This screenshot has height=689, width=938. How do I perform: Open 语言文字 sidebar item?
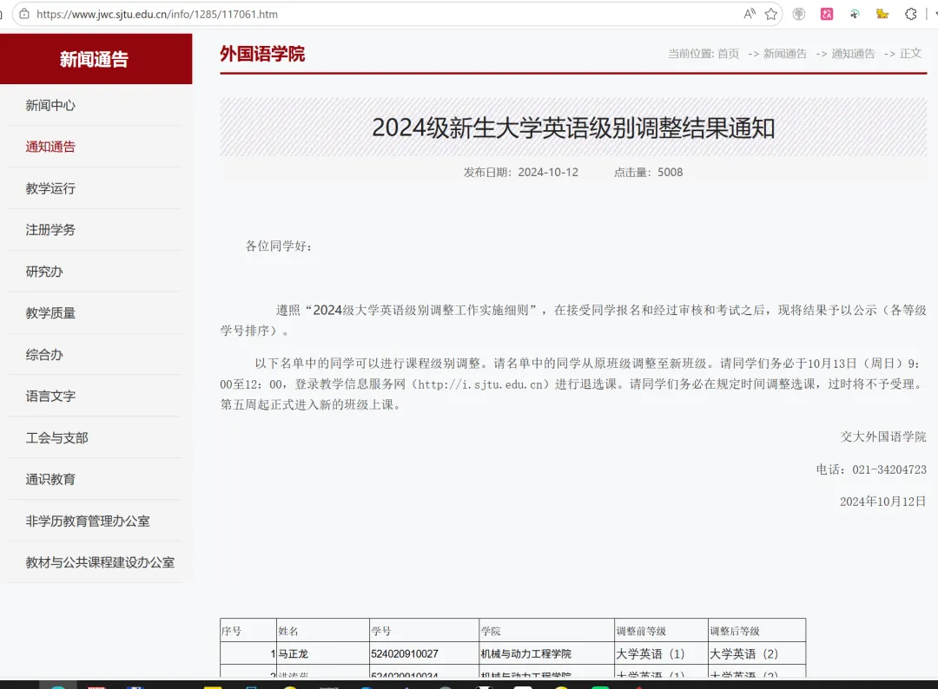[x=50, y=397]
